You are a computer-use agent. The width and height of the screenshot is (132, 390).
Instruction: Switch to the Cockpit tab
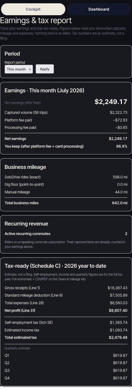[33, 9]
